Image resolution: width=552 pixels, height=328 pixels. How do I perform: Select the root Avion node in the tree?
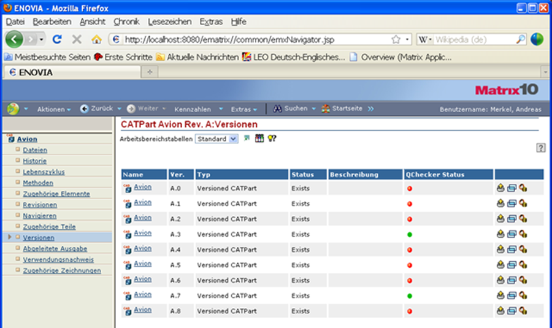(27, 139)
